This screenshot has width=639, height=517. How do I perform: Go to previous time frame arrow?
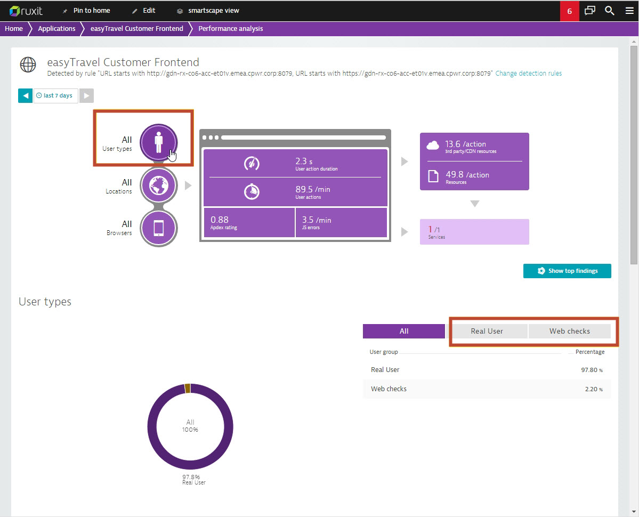[x=25, y=96]
